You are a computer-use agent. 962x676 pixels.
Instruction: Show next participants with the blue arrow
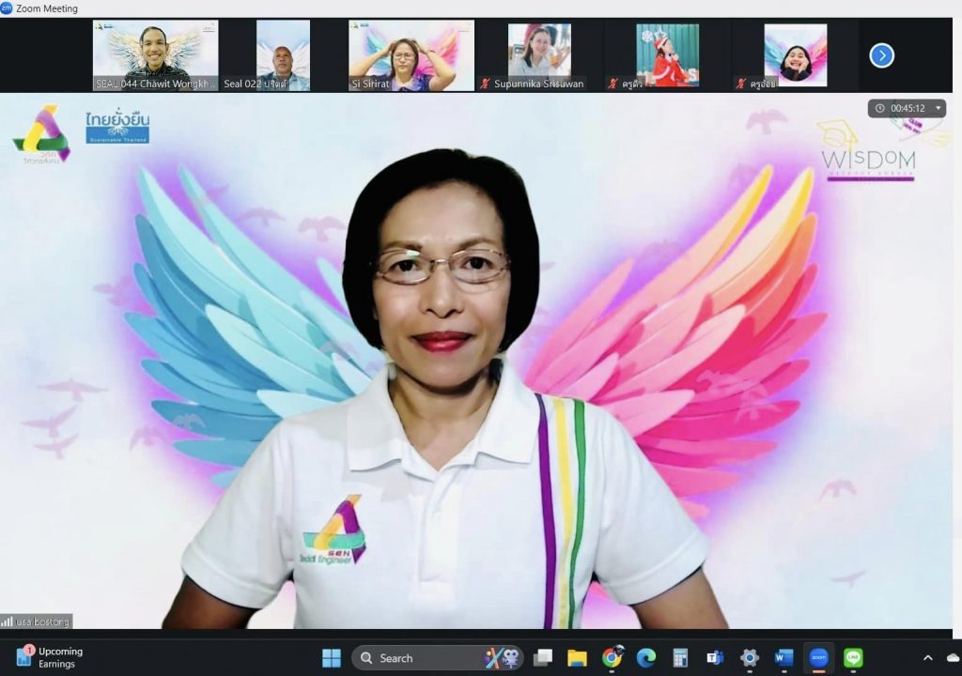coord(881,55)
